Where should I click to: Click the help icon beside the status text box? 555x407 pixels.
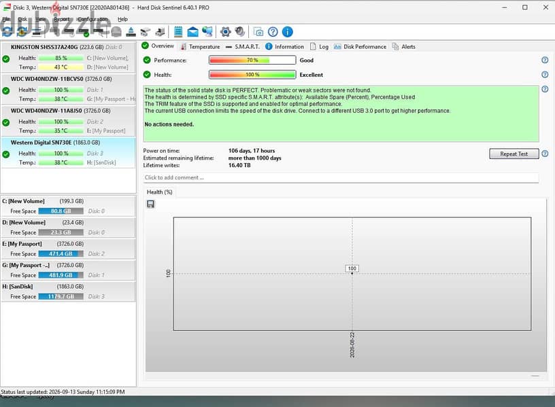pyautogui.click(x=545, y=89)
